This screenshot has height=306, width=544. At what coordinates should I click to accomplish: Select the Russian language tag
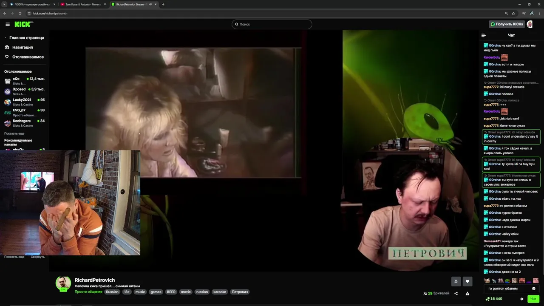click(112, 292)
